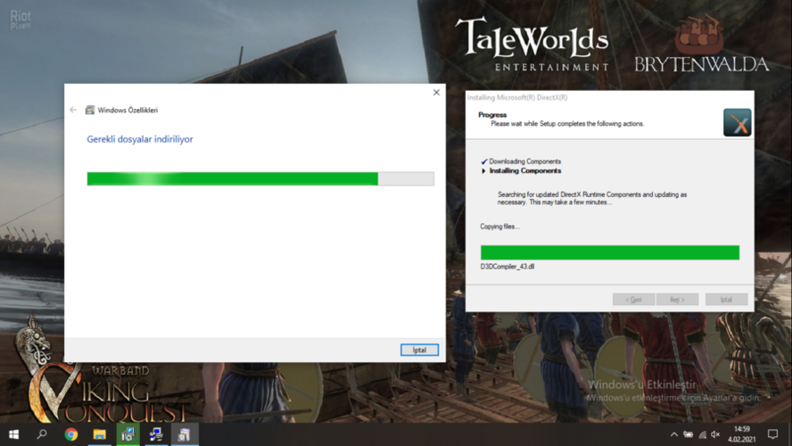The width and height of the screenshot is (792, 446).
Task: Click İptal in the DirectX installer
Action: point(726,300)
